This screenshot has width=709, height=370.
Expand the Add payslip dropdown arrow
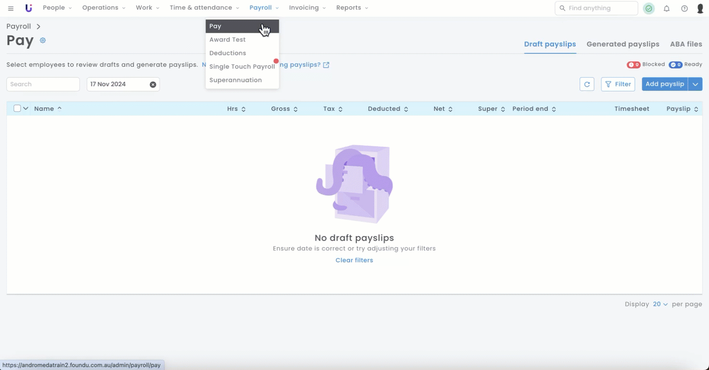click(x=695, y=84)
